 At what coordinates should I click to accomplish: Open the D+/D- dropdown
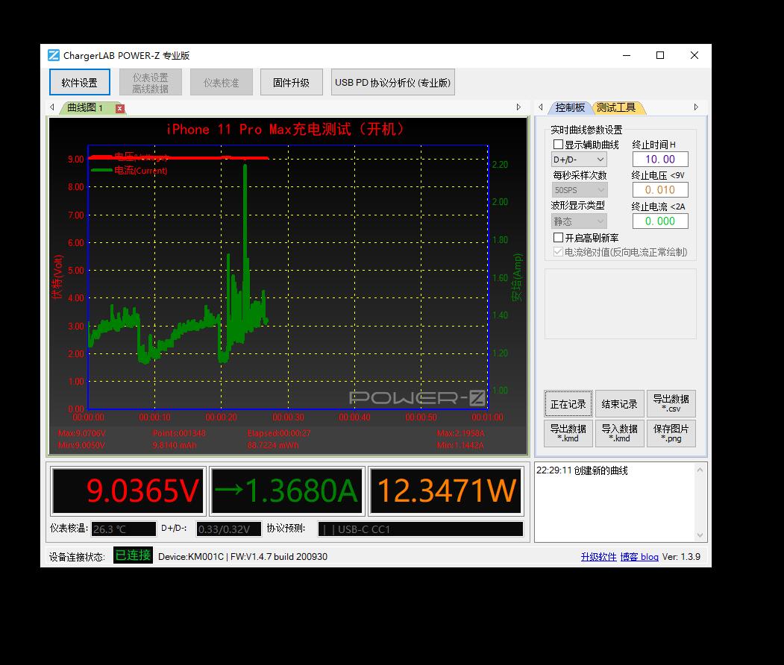pos(579,160)
